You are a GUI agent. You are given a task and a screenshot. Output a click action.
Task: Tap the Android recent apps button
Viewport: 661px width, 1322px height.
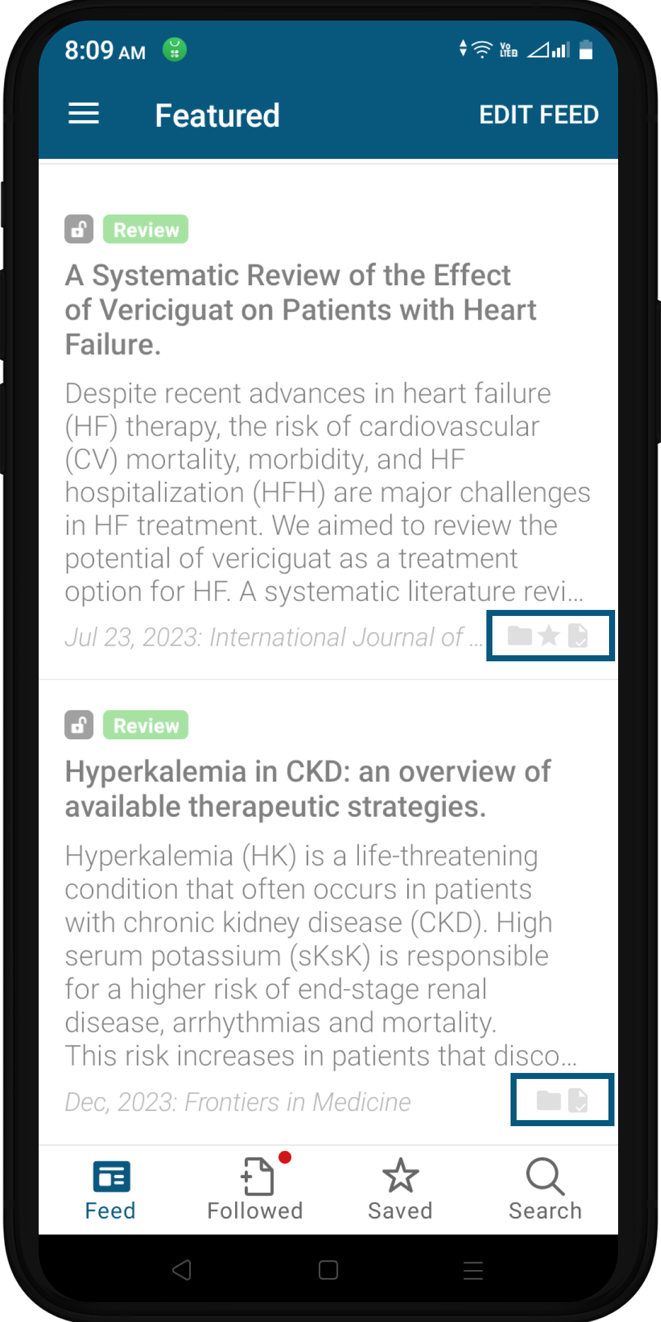[x=473, y=1270]
